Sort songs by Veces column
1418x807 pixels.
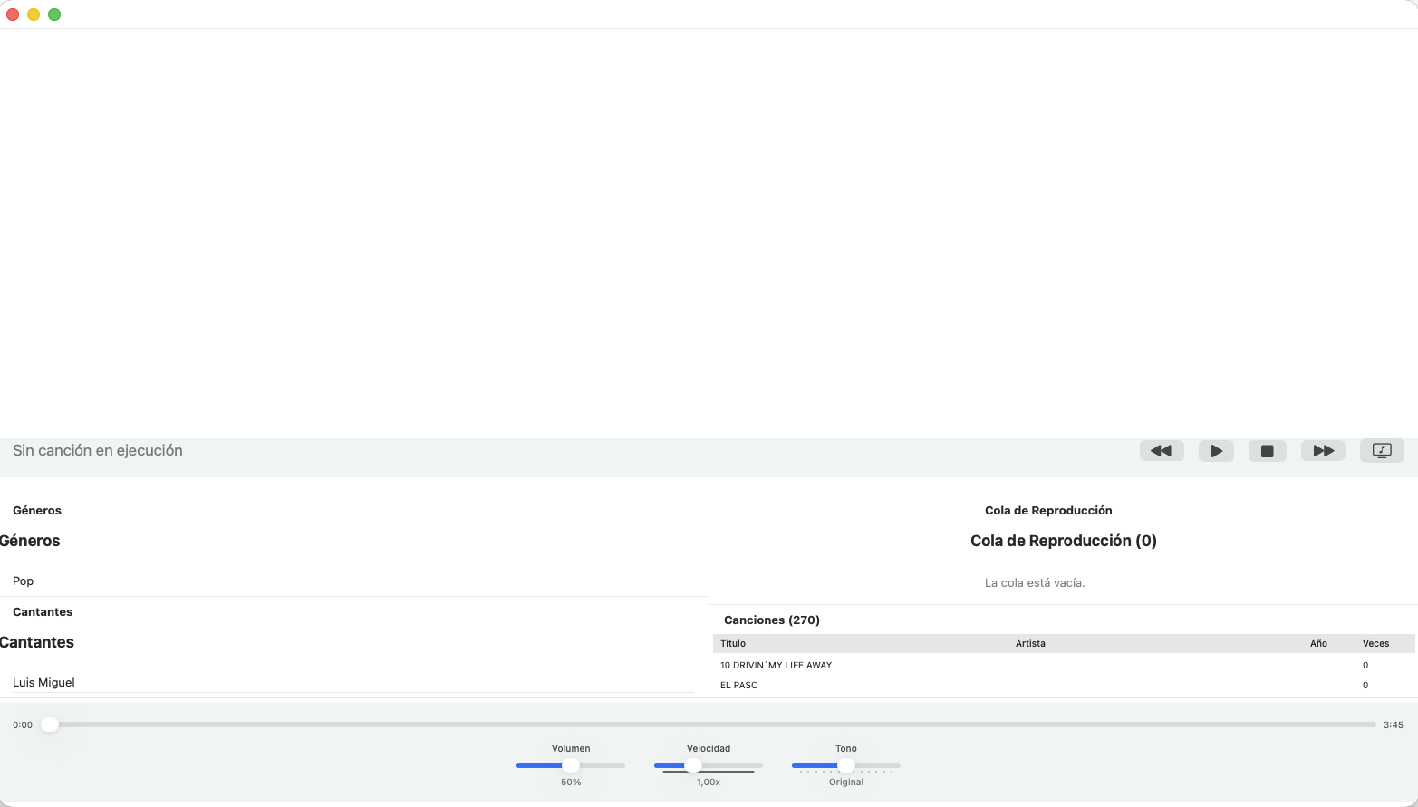pyautogui.click(x=1375, y=644)
